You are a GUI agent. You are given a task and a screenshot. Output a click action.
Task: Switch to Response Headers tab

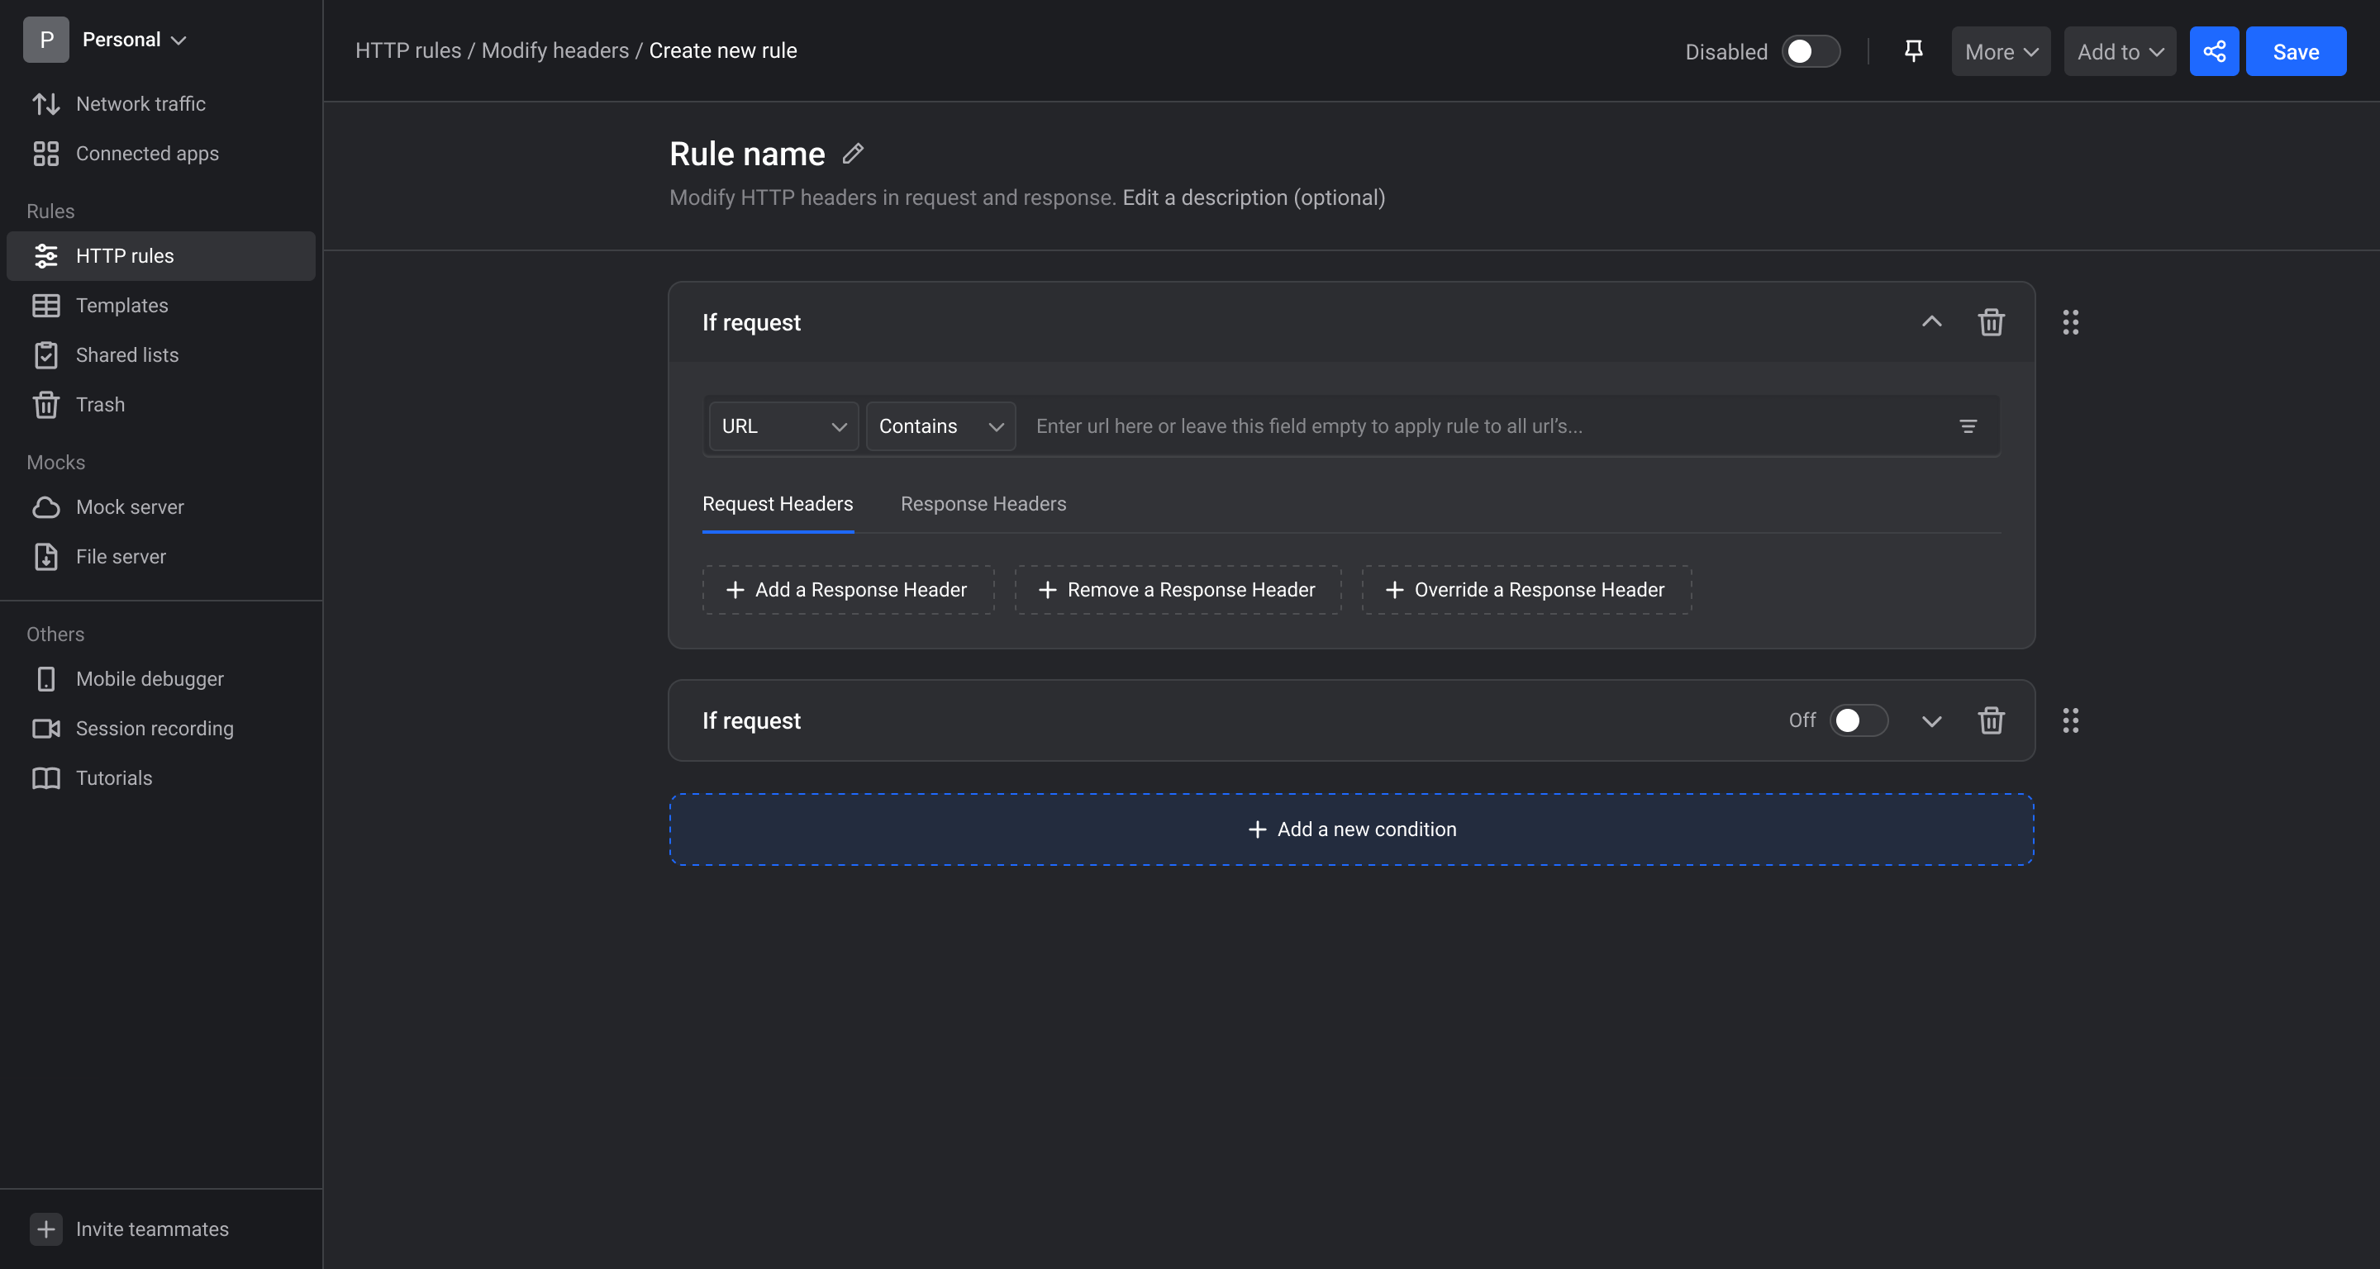(x=983, y=504)
